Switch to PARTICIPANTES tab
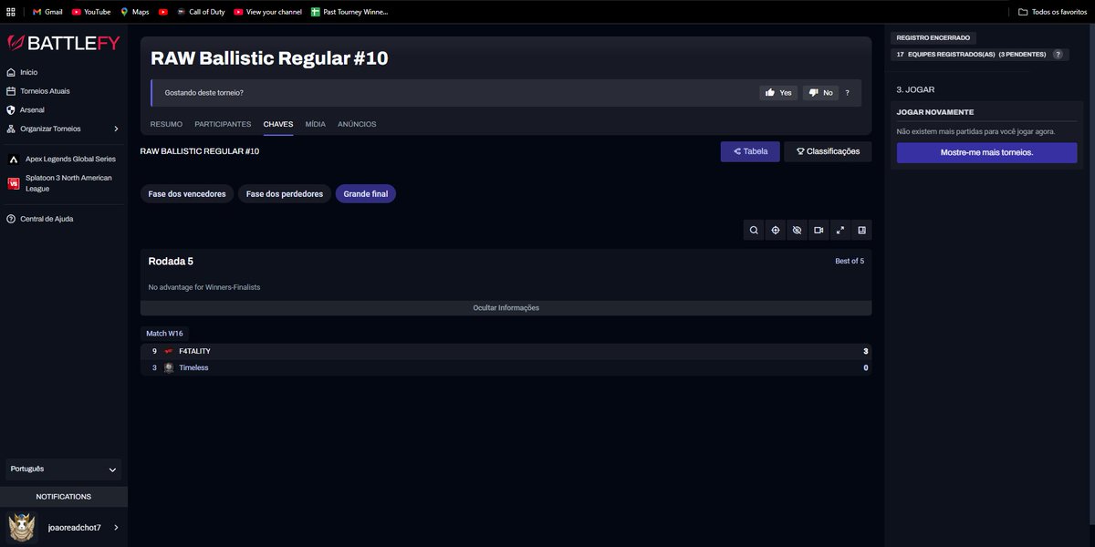Image resolution: width=1095 pixels, height=547 pixels. point(223,124)
